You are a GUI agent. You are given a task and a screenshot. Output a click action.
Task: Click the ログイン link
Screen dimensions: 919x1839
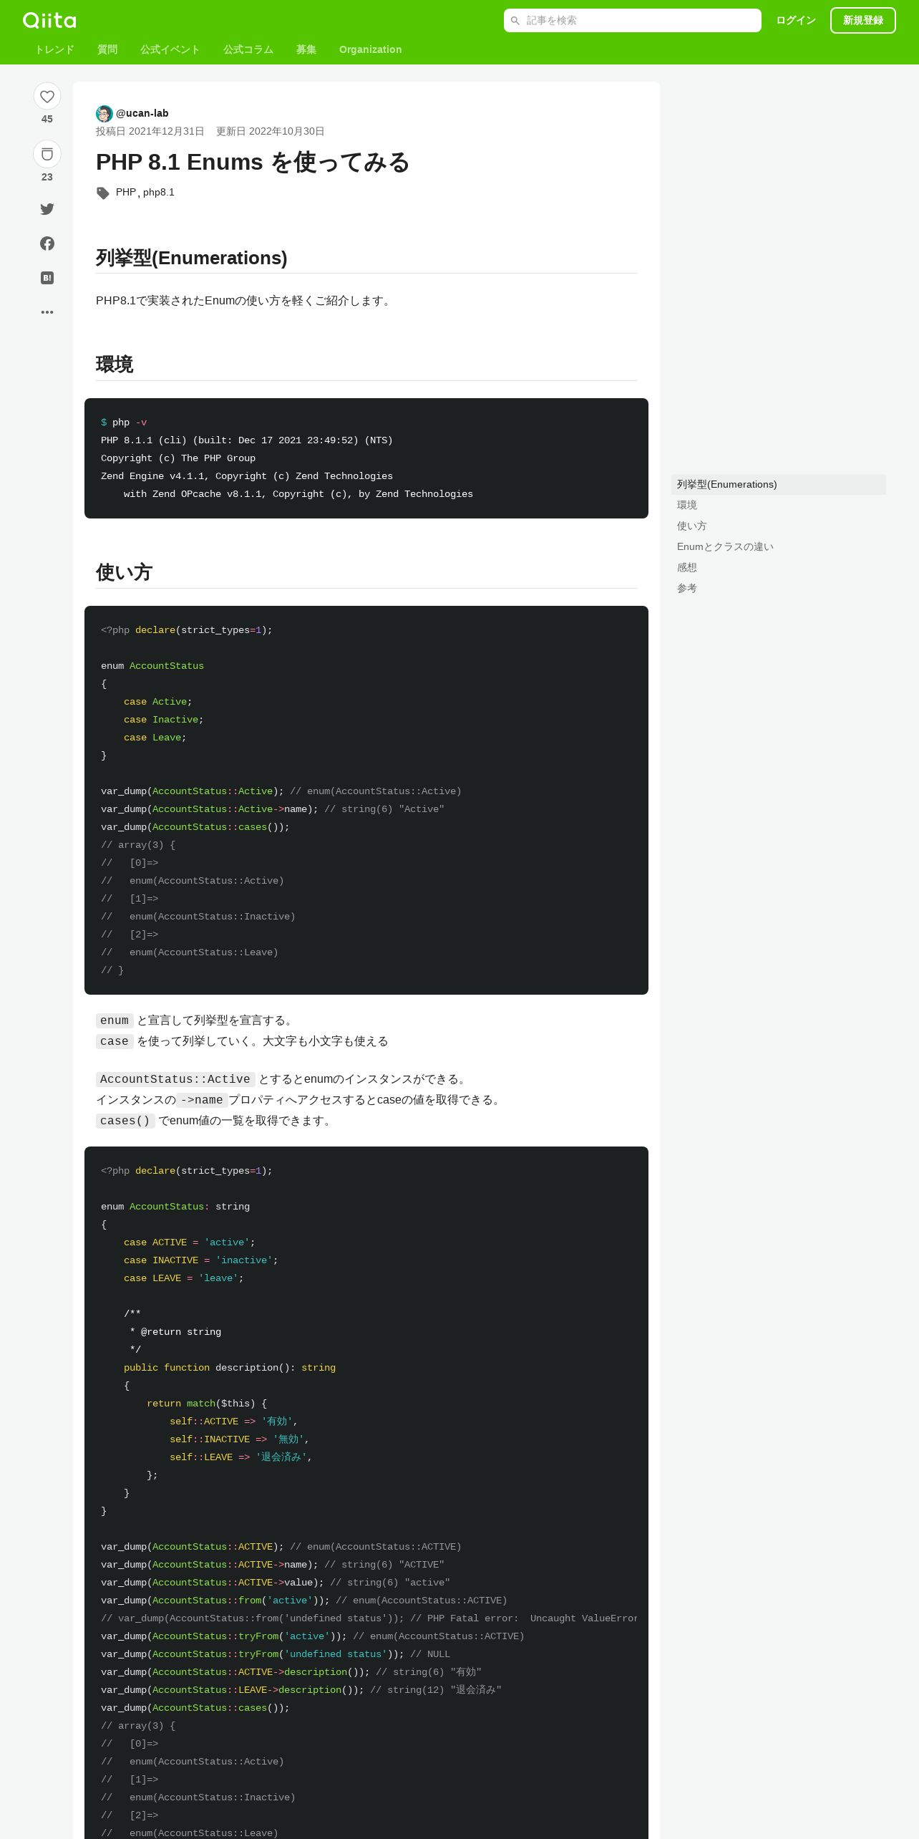796,21
